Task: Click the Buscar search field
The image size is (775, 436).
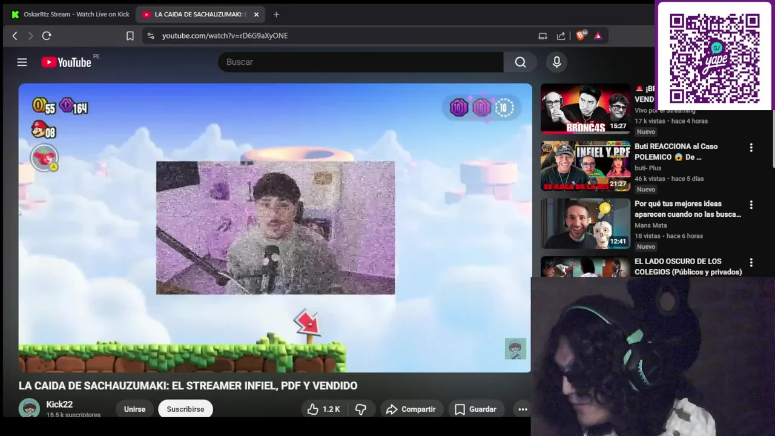Action: [x=361, y=62]
